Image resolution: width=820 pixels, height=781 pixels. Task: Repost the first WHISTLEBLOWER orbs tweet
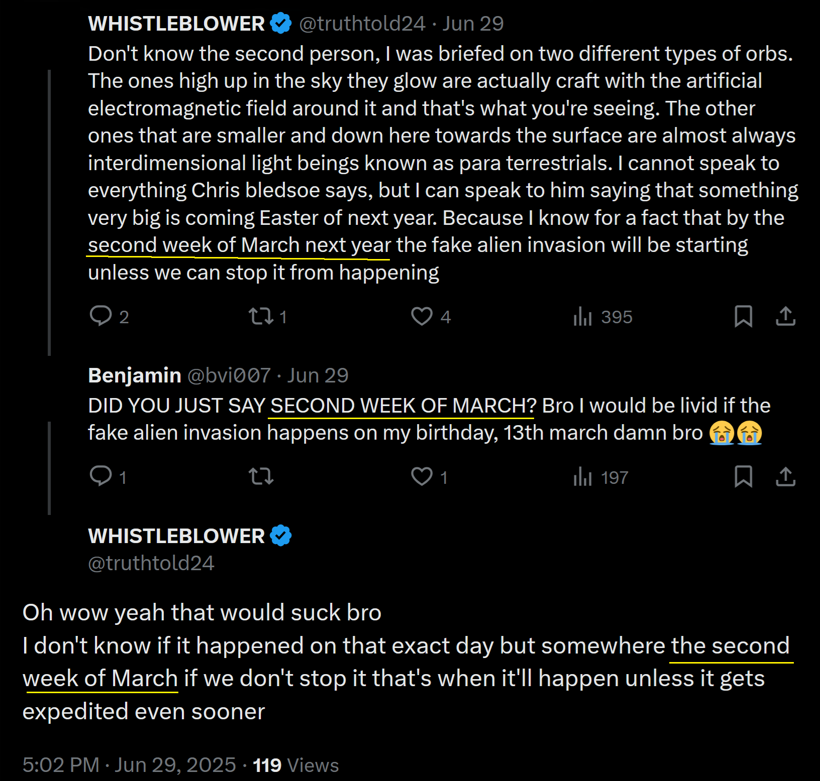click(261, 316)
